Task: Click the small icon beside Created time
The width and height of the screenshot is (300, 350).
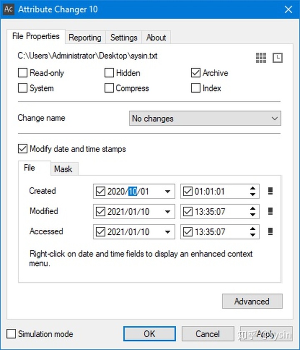Action: tap(270, 191)
